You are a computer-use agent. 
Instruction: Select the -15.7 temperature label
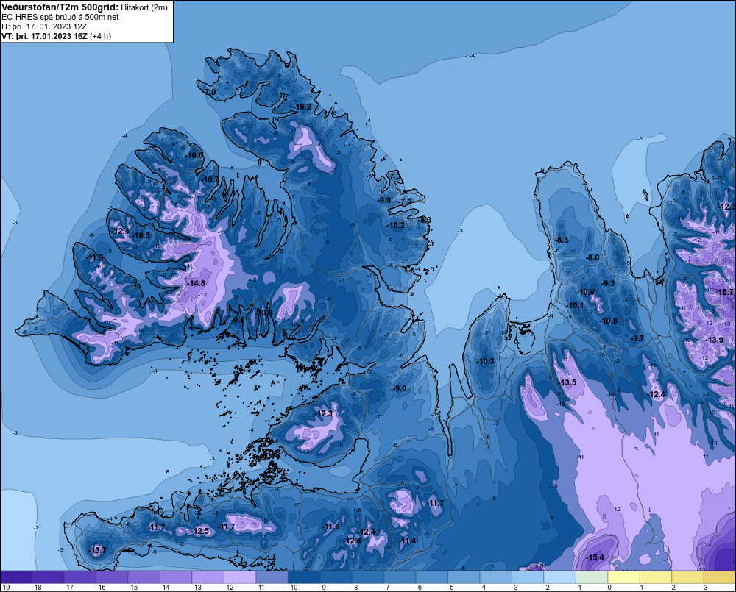click(x=725, y=292)
